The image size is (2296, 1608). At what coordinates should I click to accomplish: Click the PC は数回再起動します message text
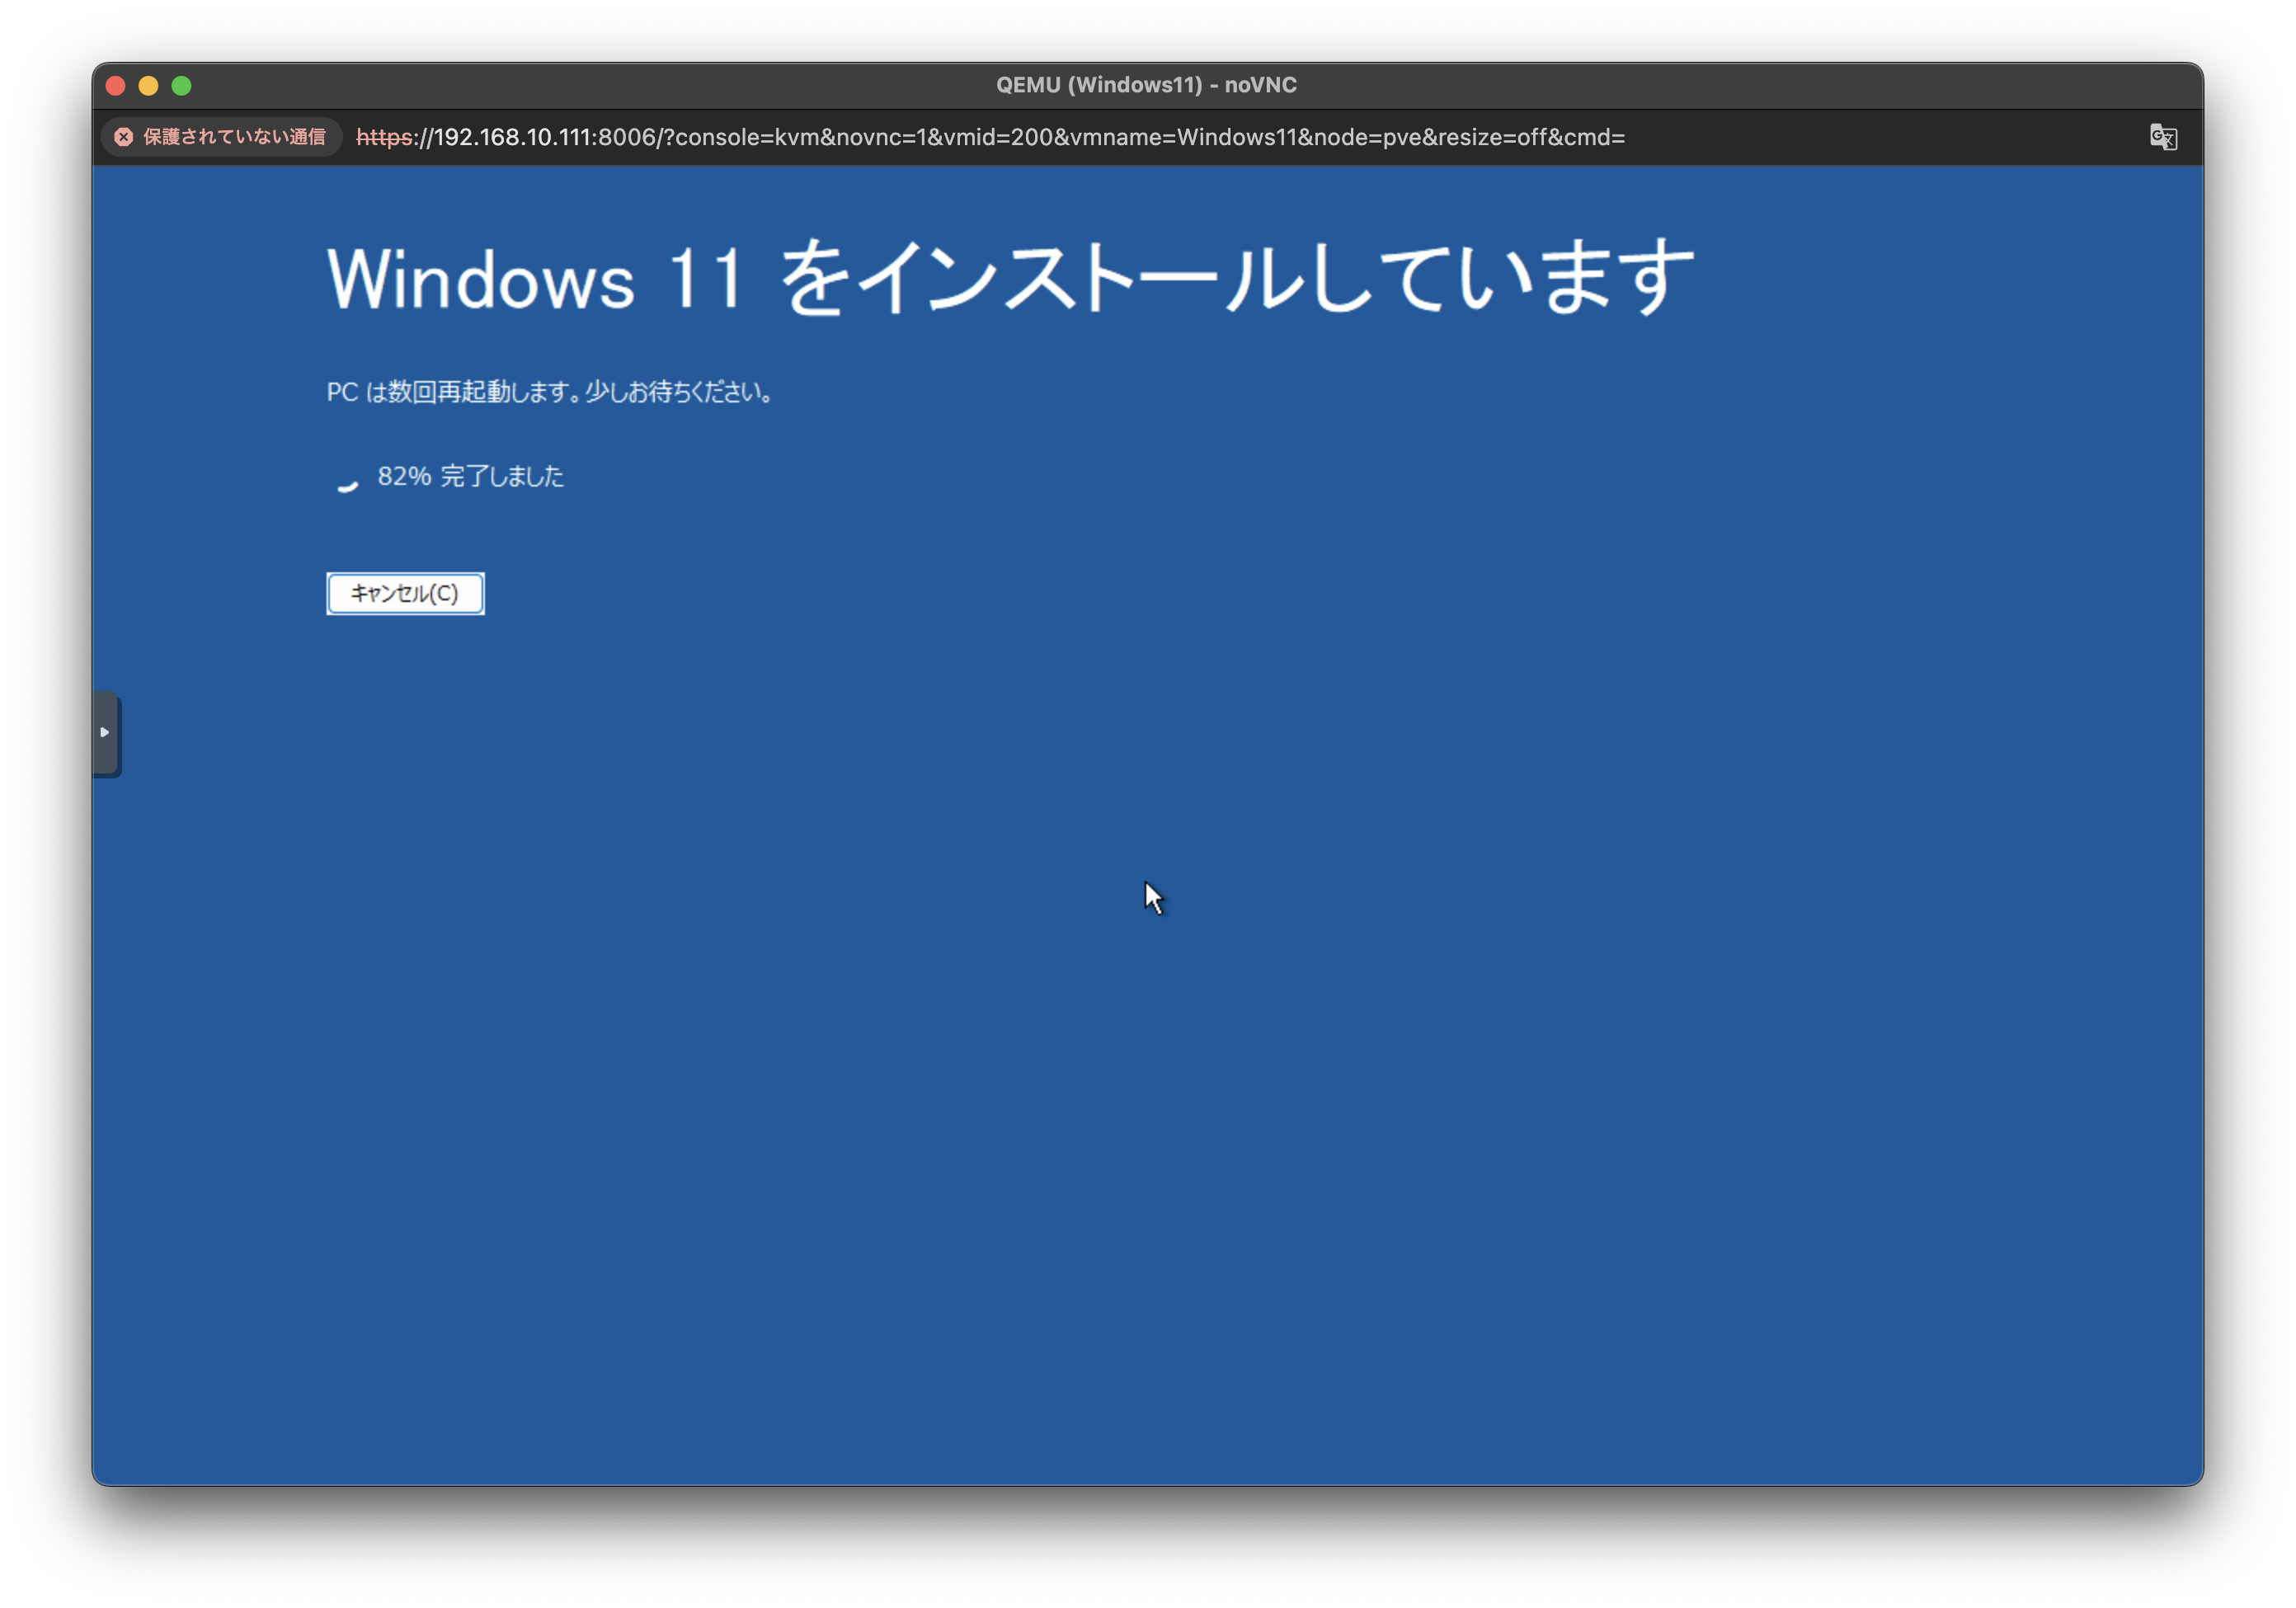coord(550,392)
